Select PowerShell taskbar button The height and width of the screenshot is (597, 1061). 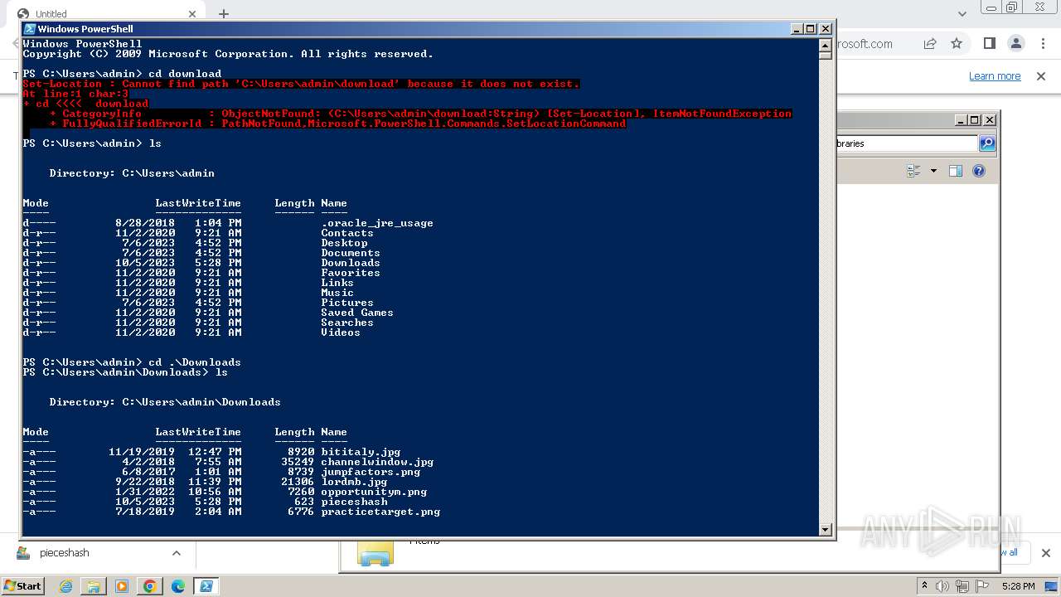(x=206, y=586)
